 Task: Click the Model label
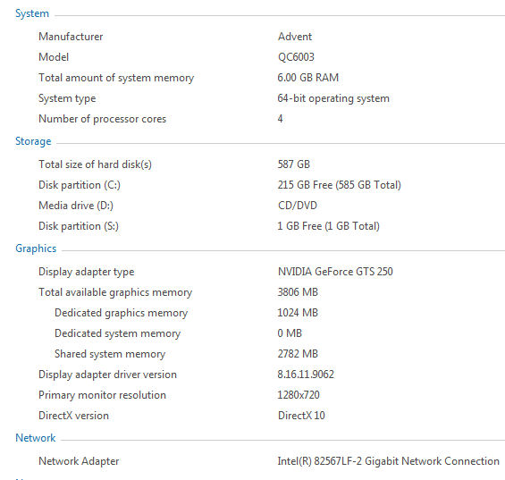coord(54,57)
